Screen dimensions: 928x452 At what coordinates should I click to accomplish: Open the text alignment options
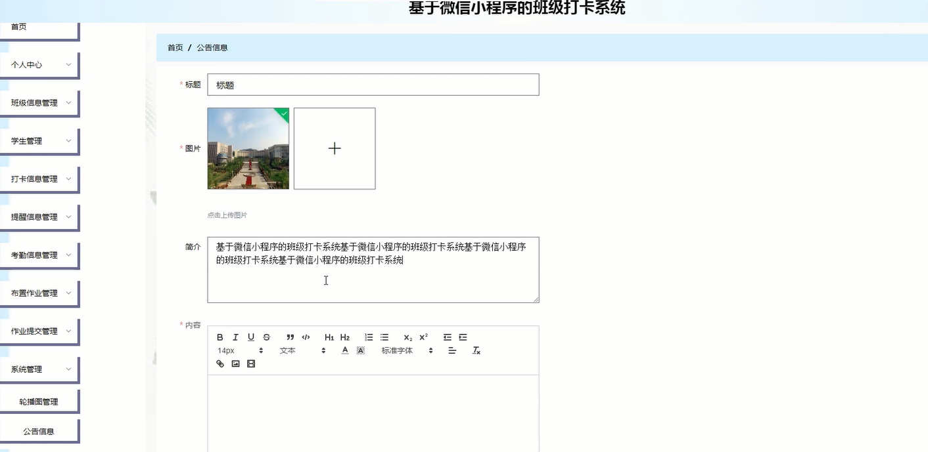[x=452, y=350]
